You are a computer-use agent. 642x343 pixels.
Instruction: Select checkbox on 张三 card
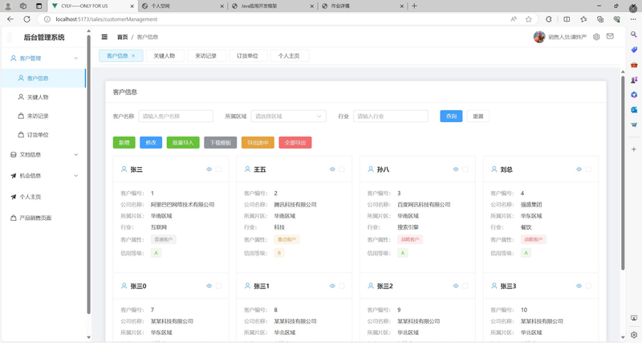pyautogui.click(x=218, y=169)
